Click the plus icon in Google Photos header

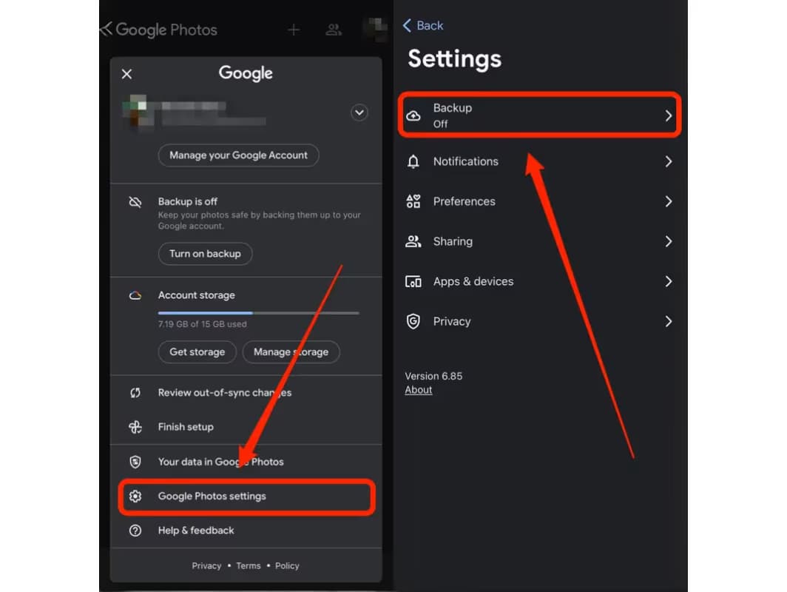(294, 30)
